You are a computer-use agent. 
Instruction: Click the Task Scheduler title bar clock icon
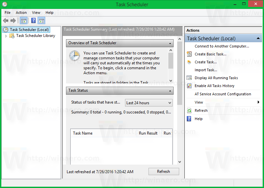pyautogui.click(x=5, y=4)
